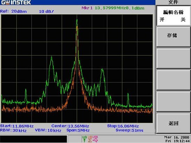The image size is (191, 143).
Task: Click the GW Instek logo
Action: 16,2
